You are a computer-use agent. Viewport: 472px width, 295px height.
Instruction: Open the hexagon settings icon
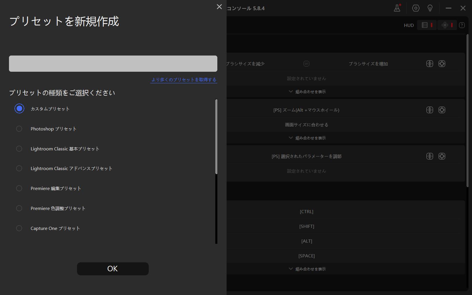point(416,8)
